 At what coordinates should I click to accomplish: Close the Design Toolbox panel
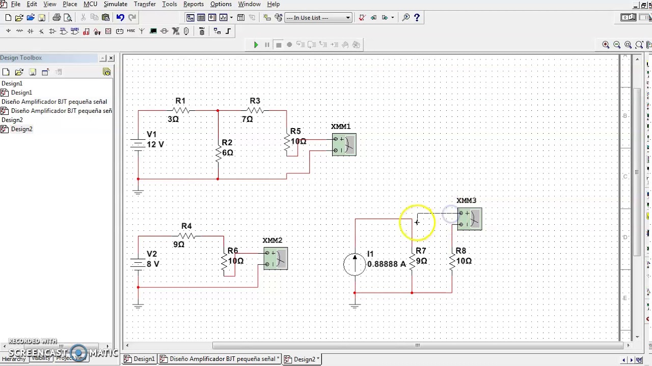(x=111, y=58)
